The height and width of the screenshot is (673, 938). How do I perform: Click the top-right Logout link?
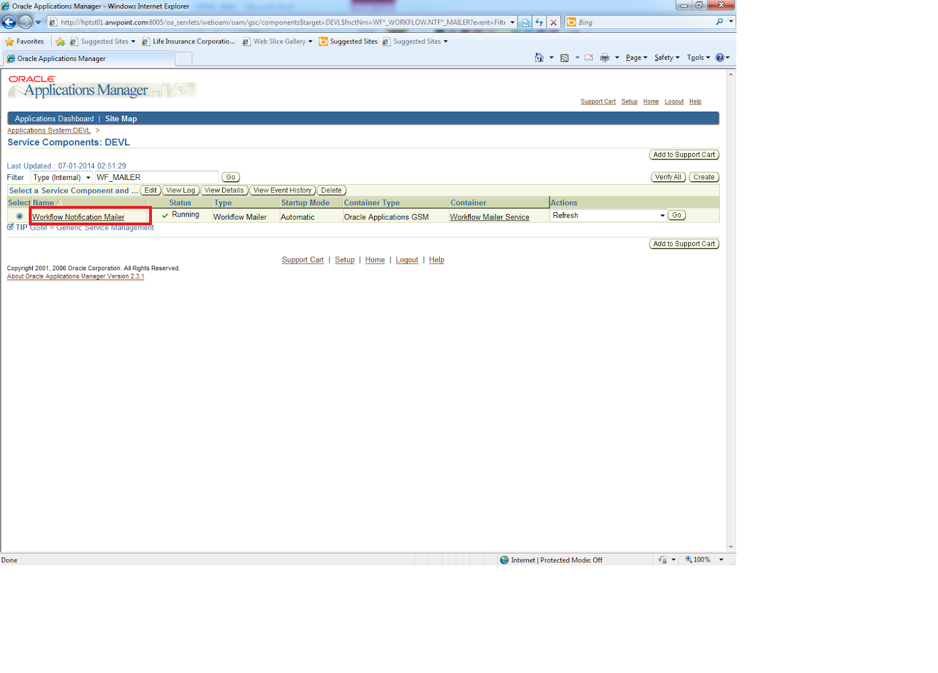coord(674,102)
